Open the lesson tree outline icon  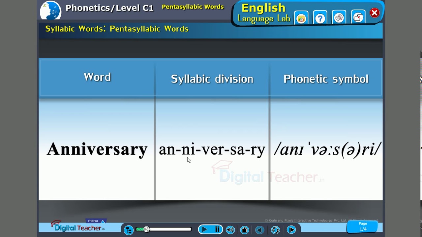129,230
